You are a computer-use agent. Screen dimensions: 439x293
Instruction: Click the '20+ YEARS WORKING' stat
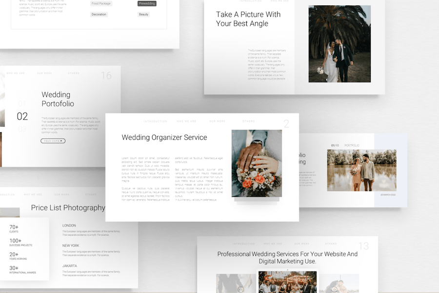click(18, 256)
